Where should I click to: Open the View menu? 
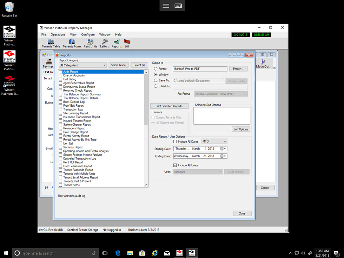tap(73, 35)
